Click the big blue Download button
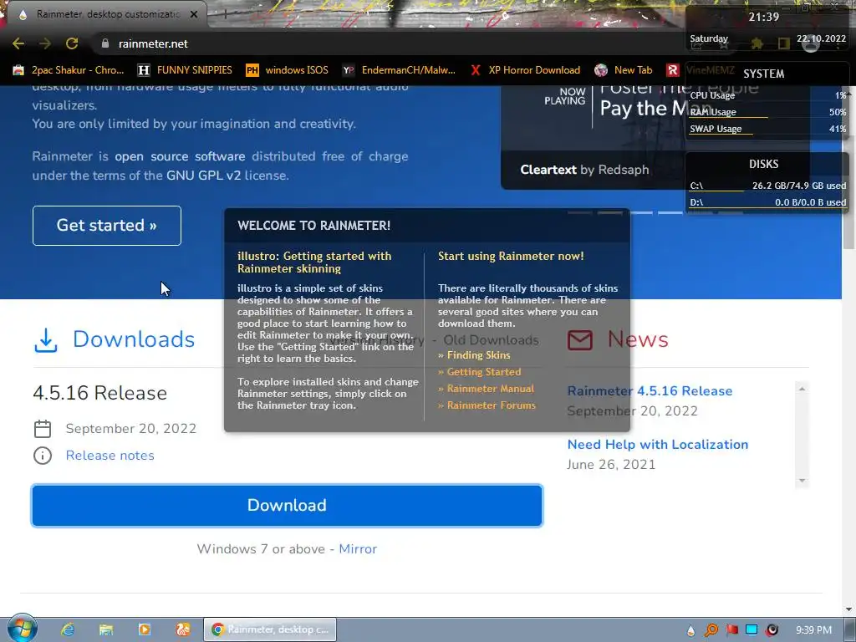This screenshot has height=642, width=856. [287, 506]
